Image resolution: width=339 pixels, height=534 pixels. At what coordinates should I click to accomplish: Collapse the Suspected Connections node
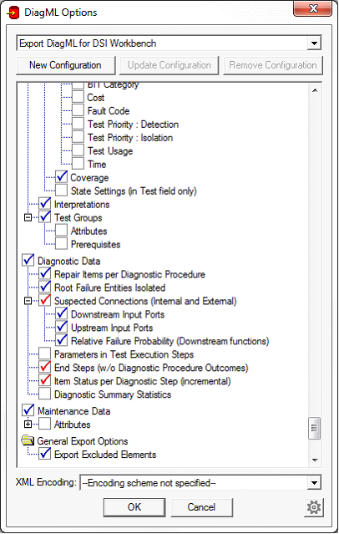pos(28,301)
